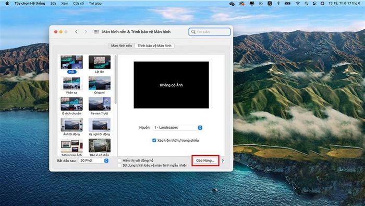Go forward with the right chevron
The height and width of the screenshot is (206, 365).
(x=86, y=32)
